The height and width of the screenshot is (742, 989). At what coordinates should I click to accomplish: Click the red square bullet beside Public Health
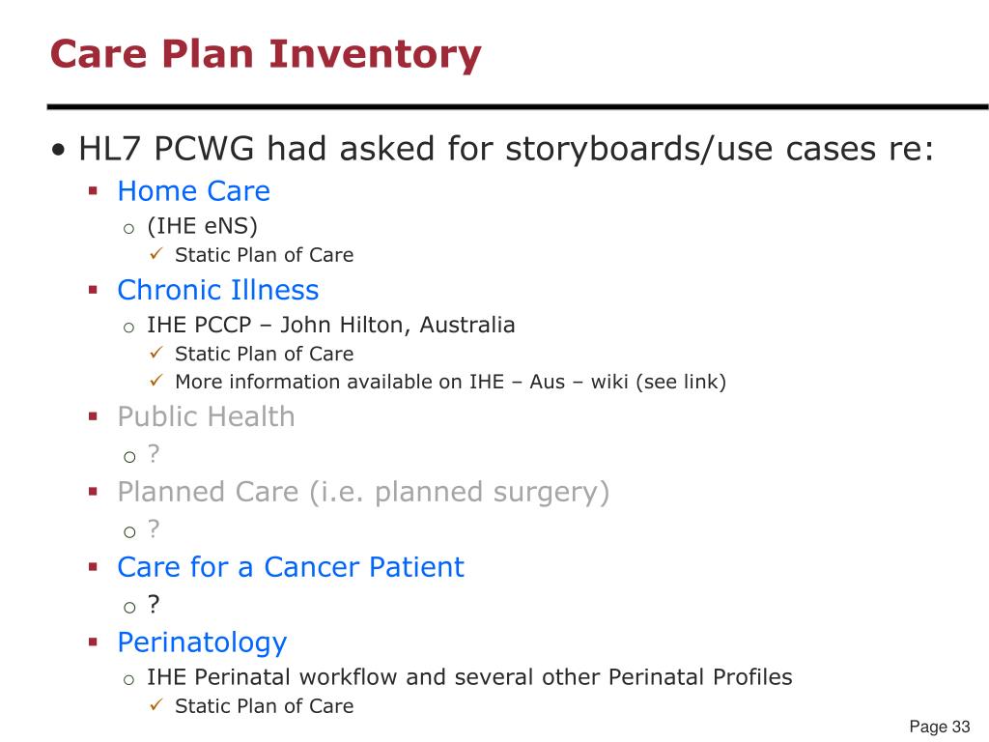pos(94,416)
